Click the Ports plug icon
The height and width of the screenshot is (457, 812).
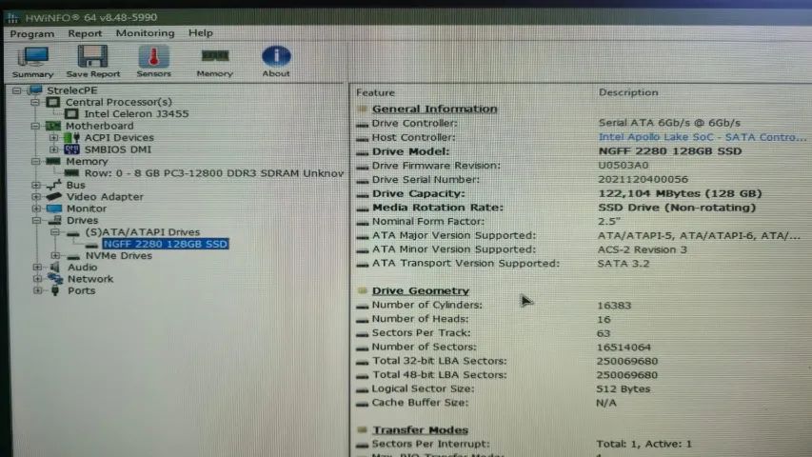pos(55,290)
